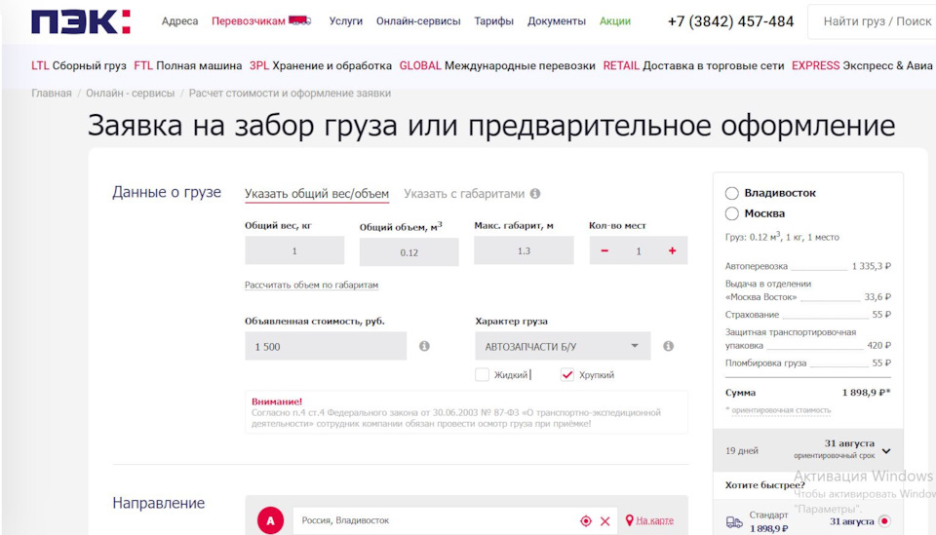Click the phone number +7 (3842) 457-484

pos(730,21)
